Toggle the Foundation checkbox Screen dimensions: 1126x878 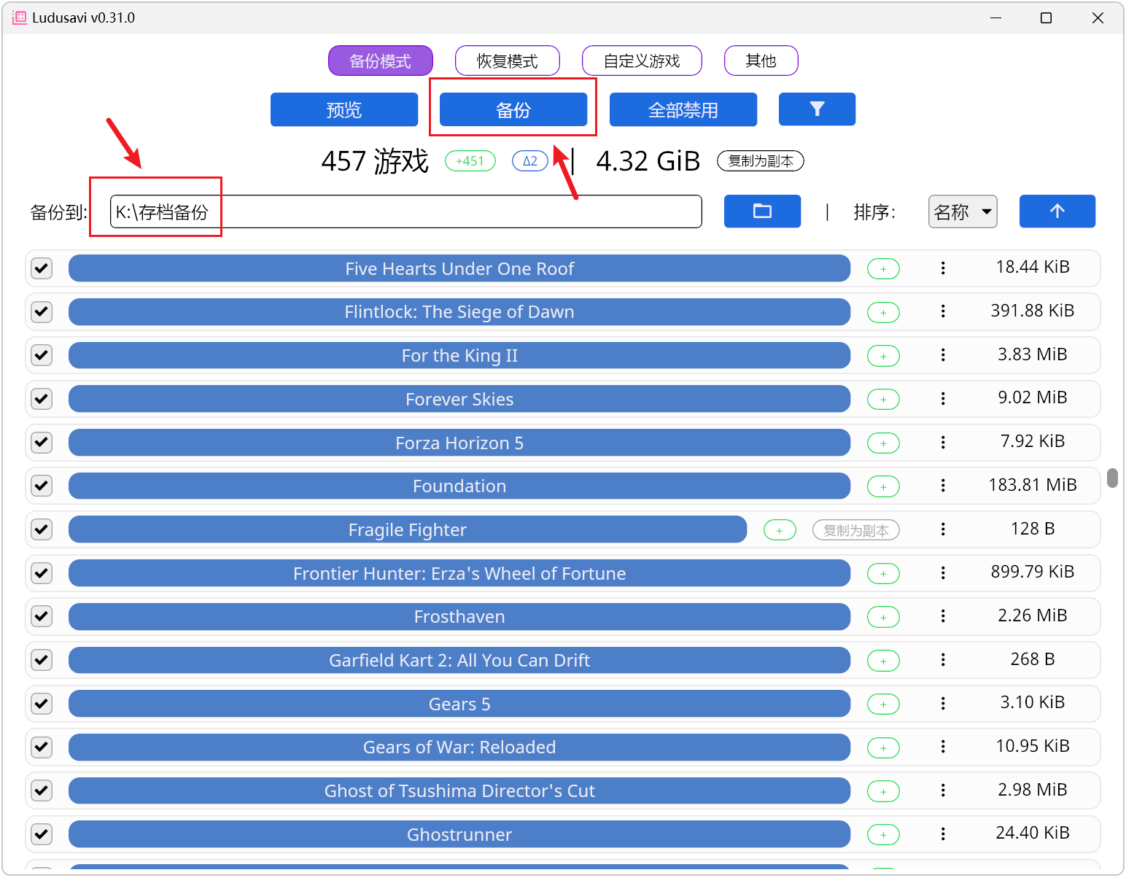tap(42, 486)
